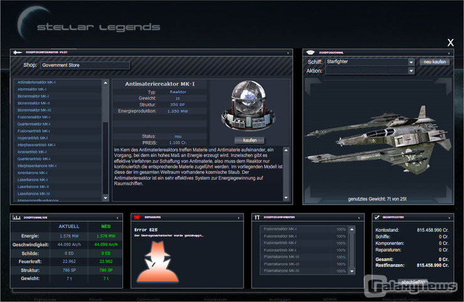
Task: Collapse the Schiffskomponenten panel via header marker
Action: pyautogui.click(x=359, y=218)
